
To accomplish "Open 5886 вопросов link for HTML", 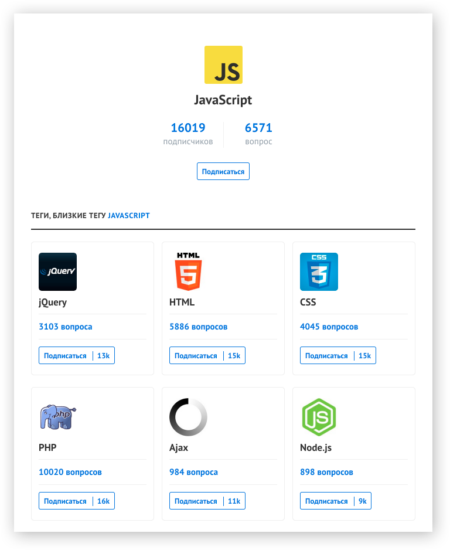I will (x=198, y=327).
